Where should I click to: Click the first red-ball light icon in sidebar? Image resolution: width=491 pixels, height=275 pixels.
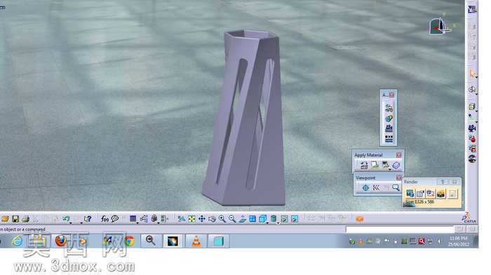[x=472, y=138]
